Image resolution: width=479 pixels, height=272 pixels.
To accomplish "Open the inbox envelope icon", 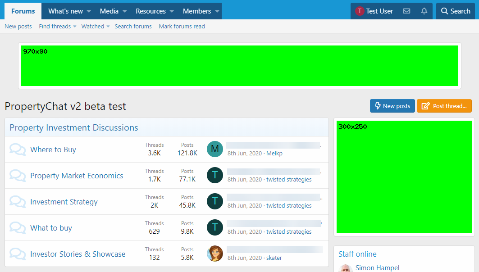I will tap(406, 11).
